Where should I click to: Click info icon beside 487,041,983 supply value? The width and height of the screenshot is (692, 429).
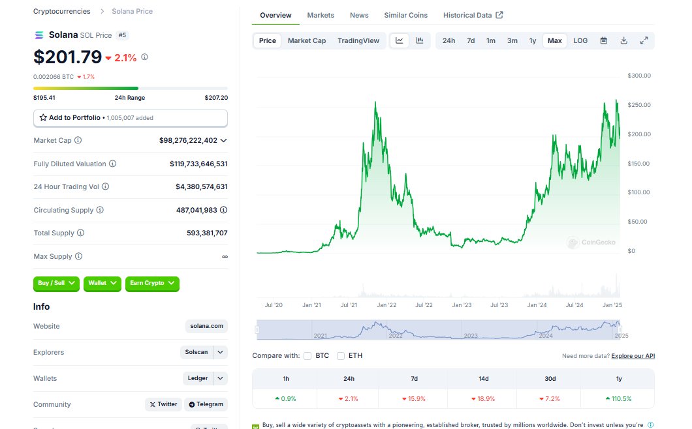224,210
